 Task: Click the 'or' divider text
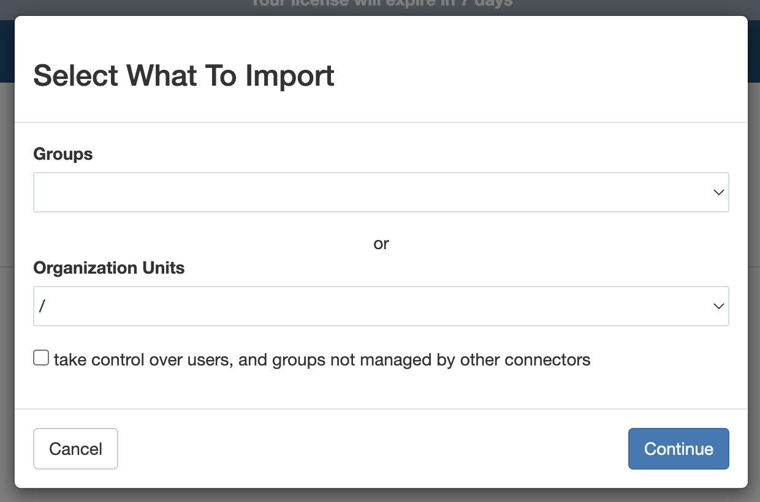click(380, 243)
